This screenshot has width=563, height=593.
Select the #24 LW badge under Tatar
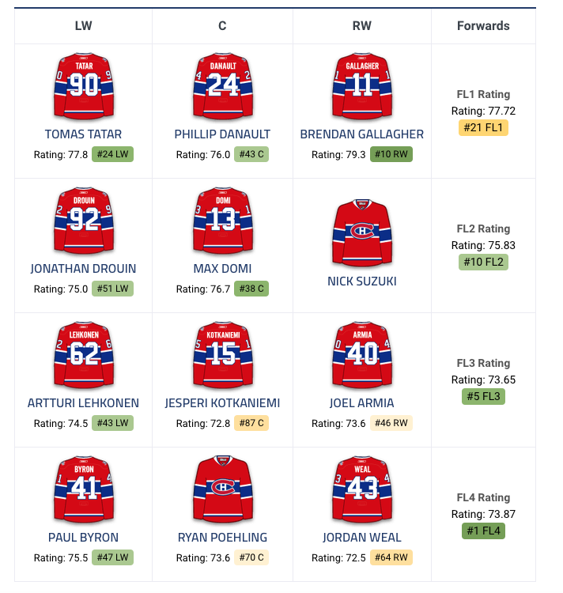[112, 154]
